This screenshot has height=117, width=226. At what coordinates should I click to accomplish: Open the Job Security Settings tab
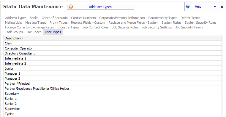tap(157, 27)
